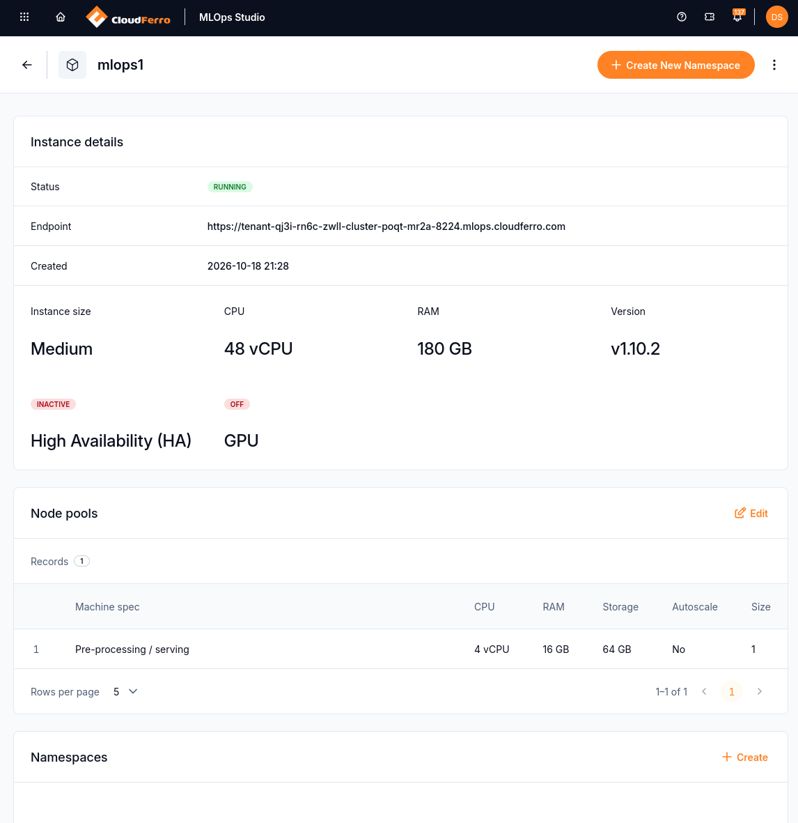Go to previous page of node pools
The width and height of the screenshot is (798, 823).
pos(704,692)
